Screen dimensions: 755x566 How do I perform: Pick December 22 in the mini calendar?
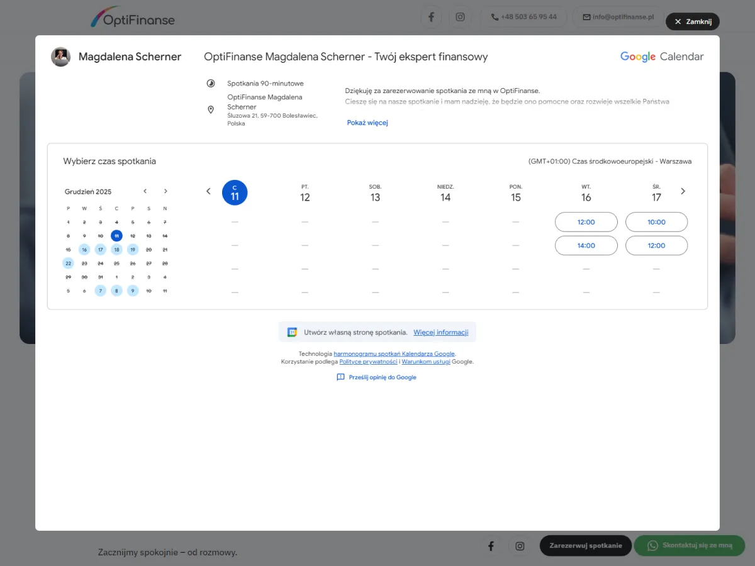click(68, 264)
